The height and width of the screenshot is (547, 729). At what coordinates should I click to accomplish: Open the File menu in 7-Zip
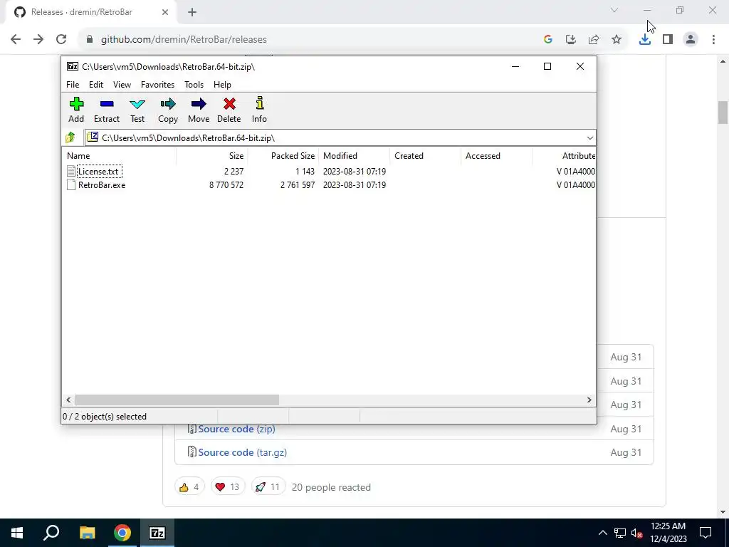pyautogui.click(x=73, y=85)
